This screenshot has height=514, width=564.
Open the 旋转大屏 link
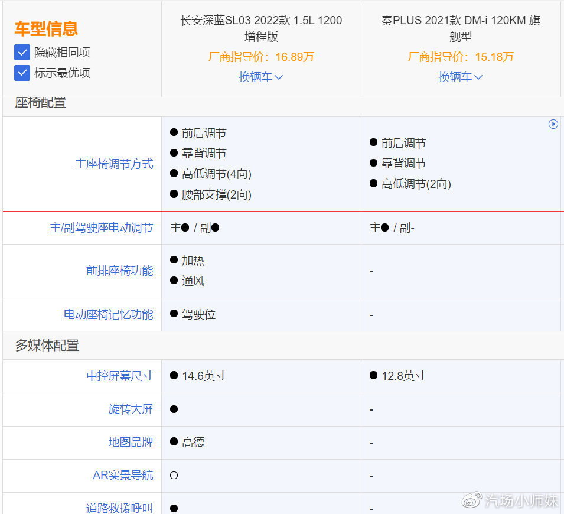pos(131,409)
